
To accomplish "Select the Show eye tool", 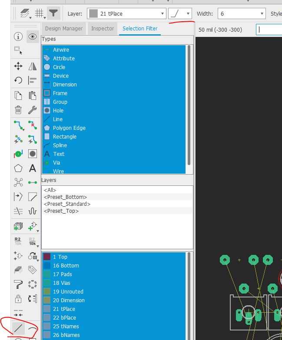I will 33,36.
